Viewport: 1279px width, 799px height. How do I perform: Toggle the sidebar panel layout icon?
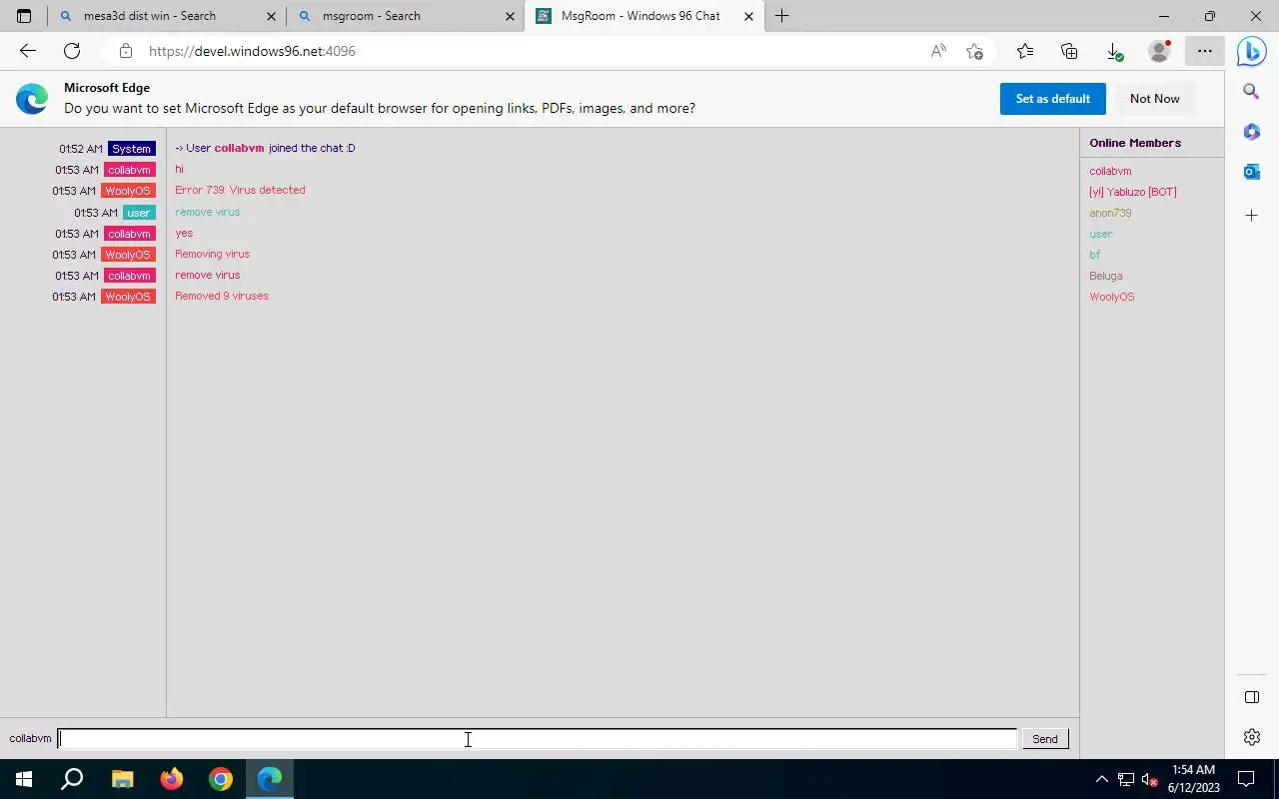[1252, 696]
